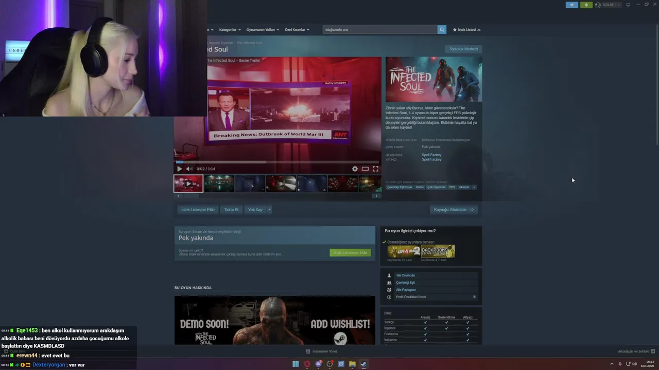Open İstek Listesi wishlist link
The image size is (659, 370).
tap(466, 29)
